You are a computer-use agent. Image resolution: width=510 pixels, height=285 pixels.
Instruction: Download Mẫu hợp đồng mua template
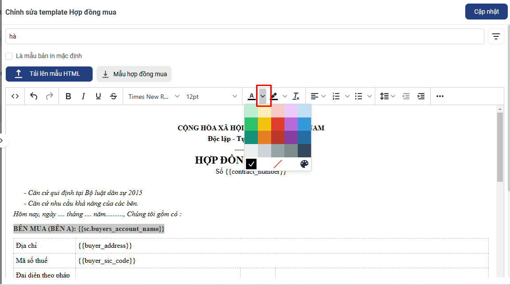(134, 74)
